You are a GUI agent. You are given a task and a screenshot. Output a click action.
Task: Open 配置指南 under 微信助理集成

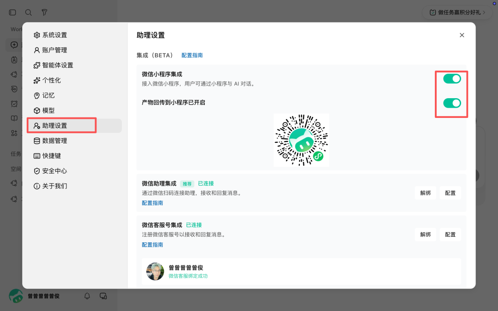click(x=153, y=203)
